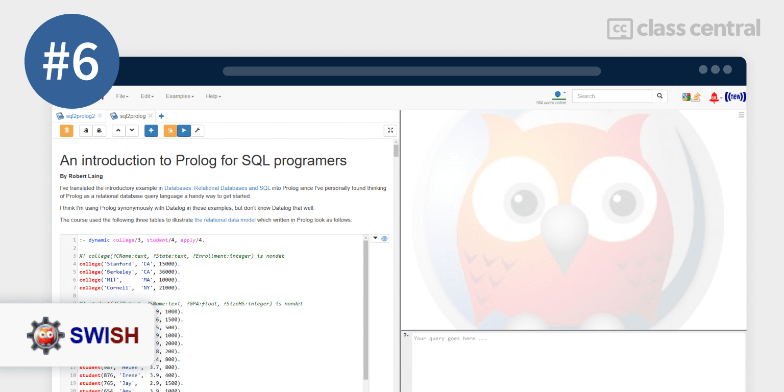
Task: Switch to the sql2prolog2 tab
Action: pos(80,116)
